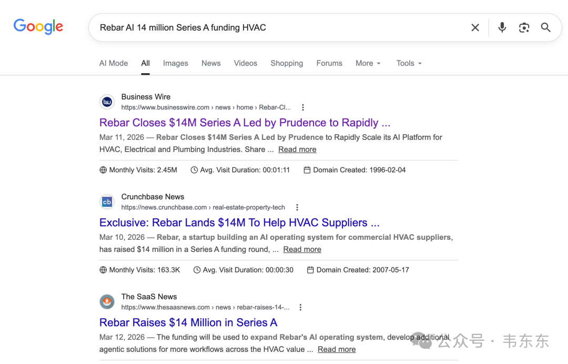Image resolution: width=568 pixels, height=364 pixels.
Task: Click clock icon beside Avg. Visit Duration 00:00:30
Action: pyautogui.click(x=197, y=270)
